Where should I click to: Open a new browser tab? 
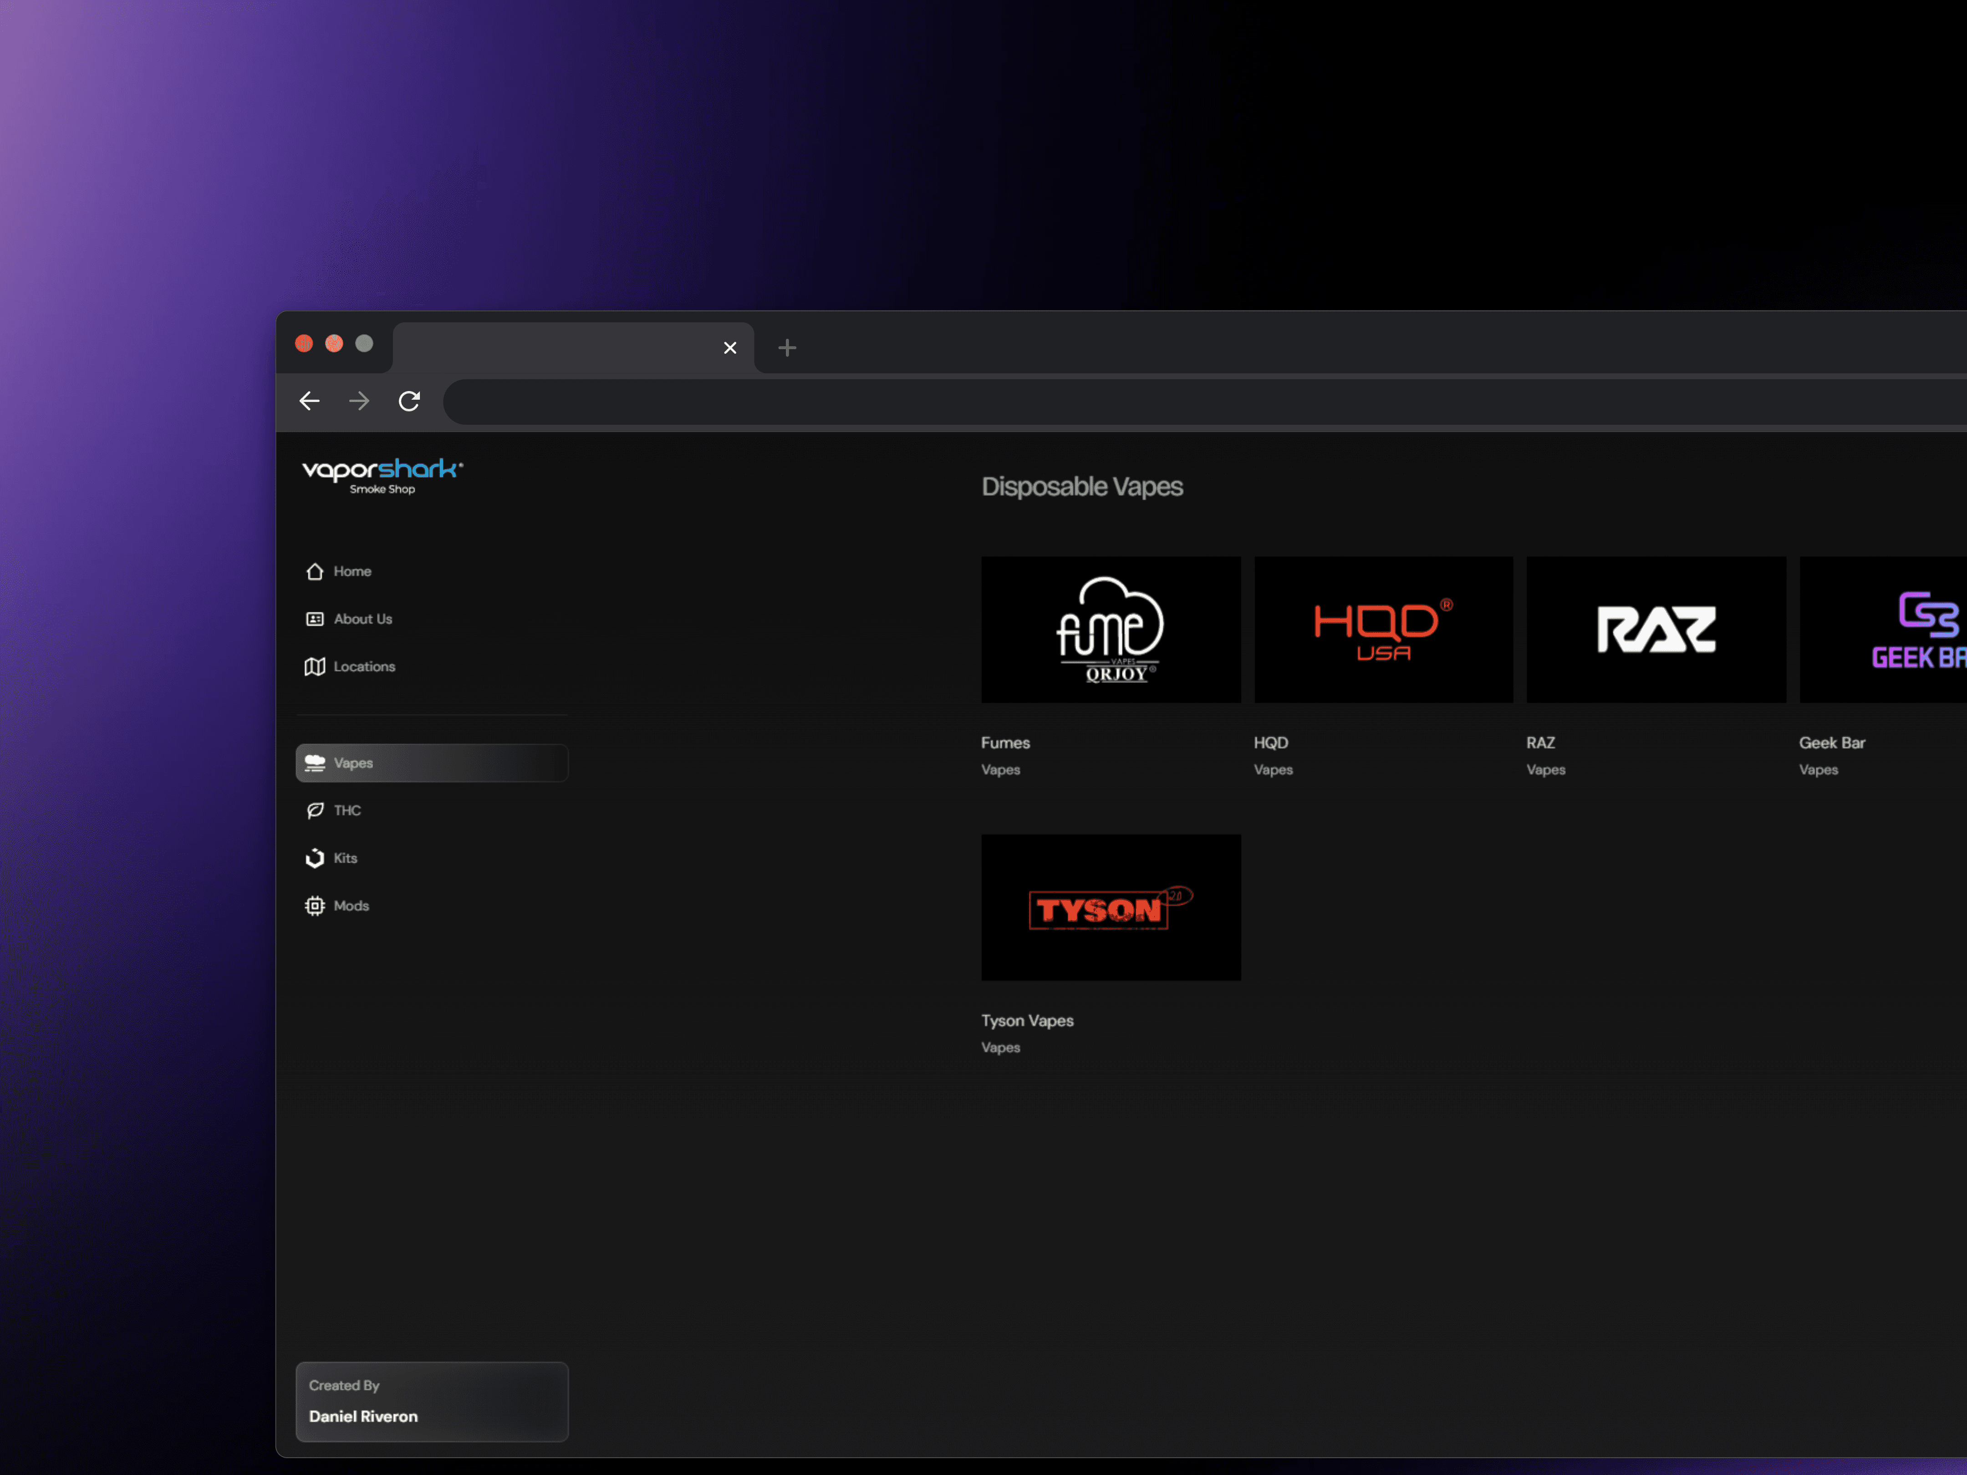tap(787, 348)
